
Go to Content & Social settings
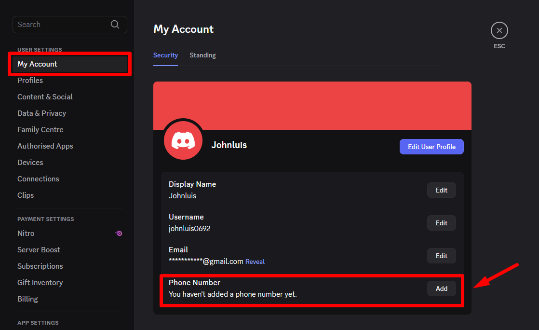[45, 97]
